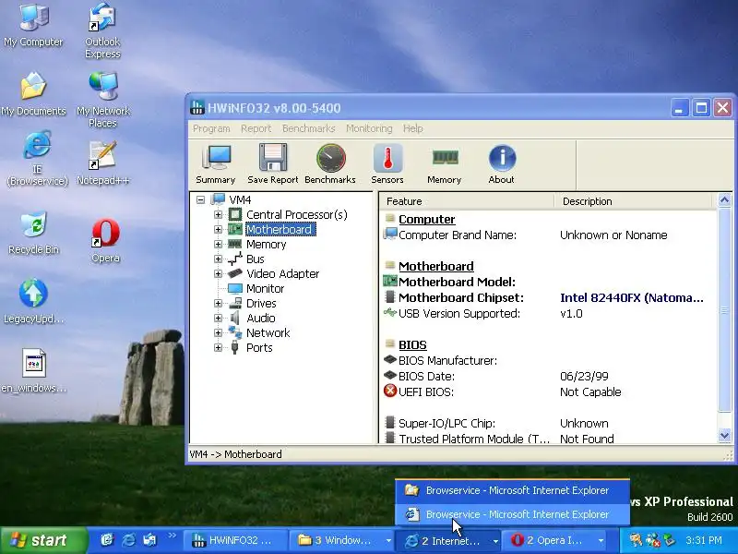Expand the Audio tree node
The image size is (738, 554).
(218, 318)
